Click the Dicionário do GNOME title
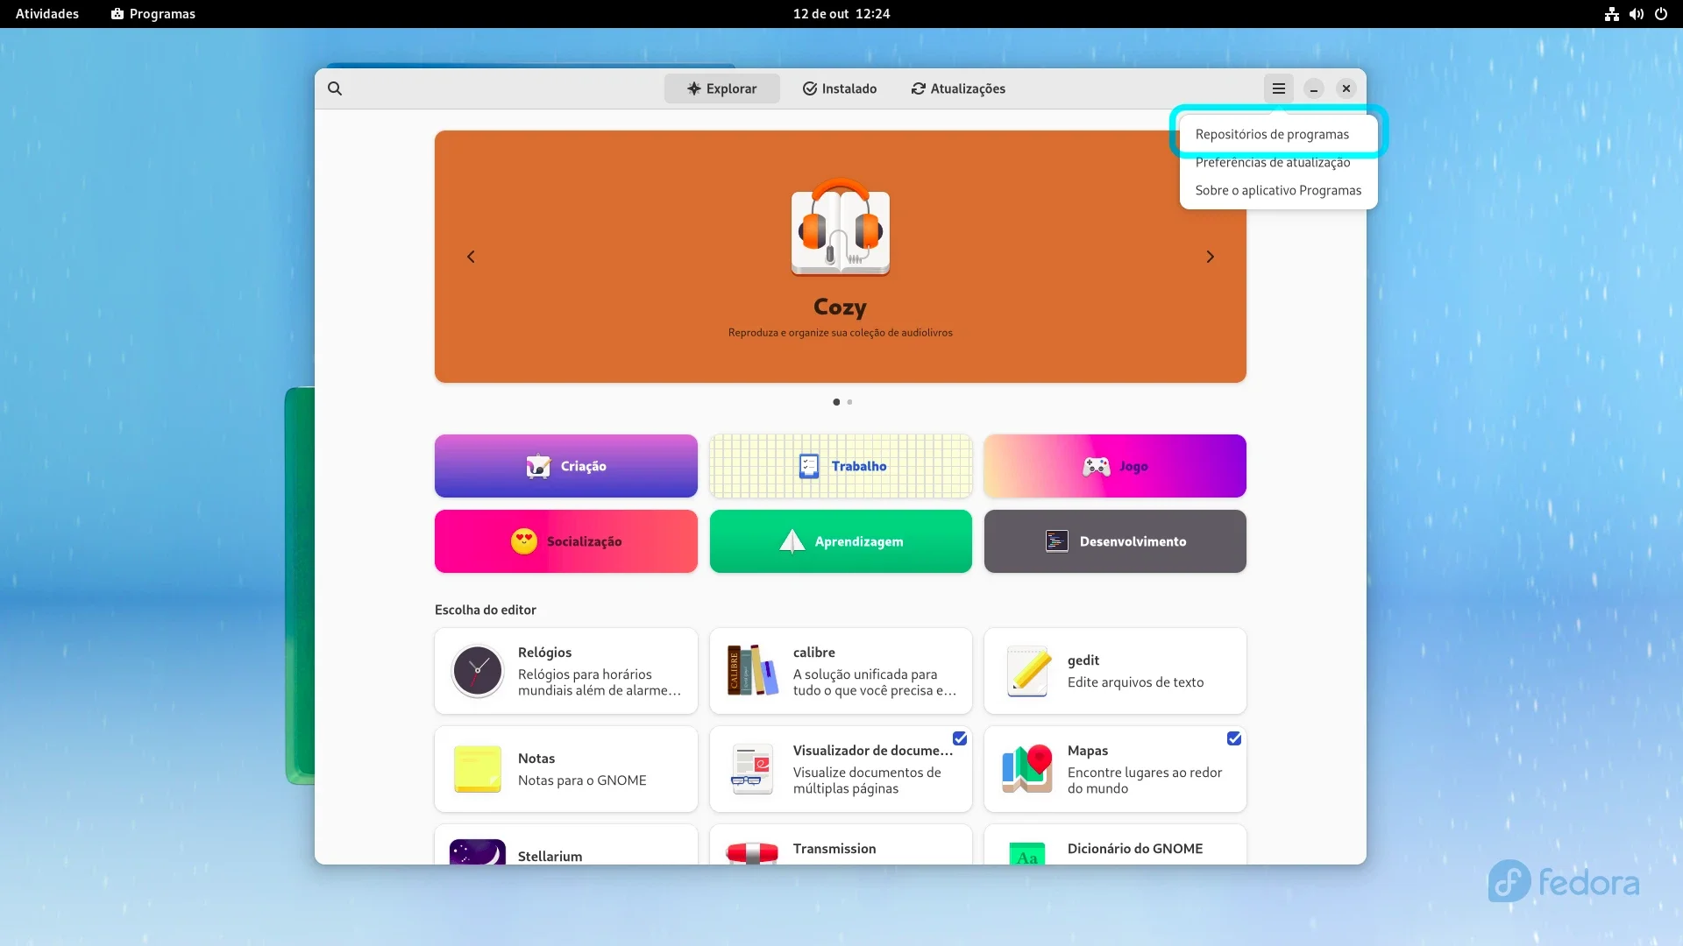The height and width of the screenshot is (946, 1683). (x=1135, y=849)
